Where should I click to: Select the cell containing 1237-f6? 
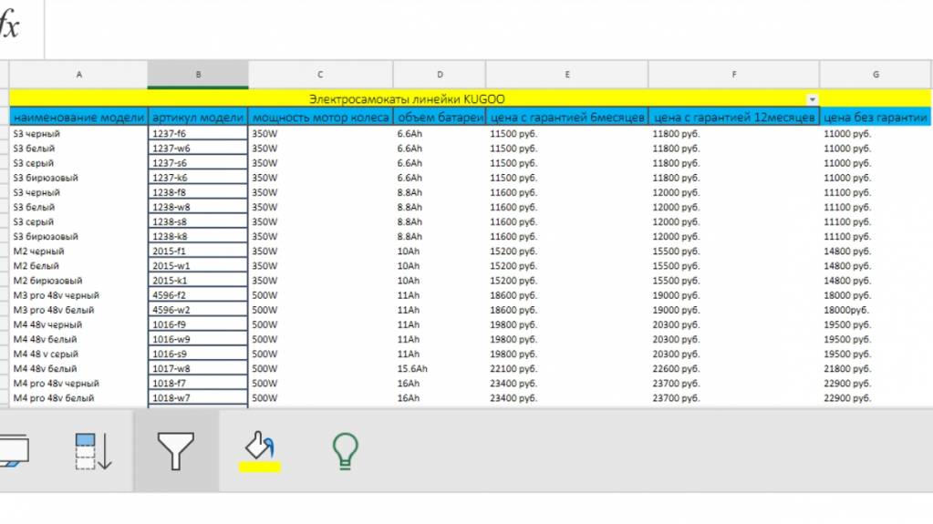198,133
